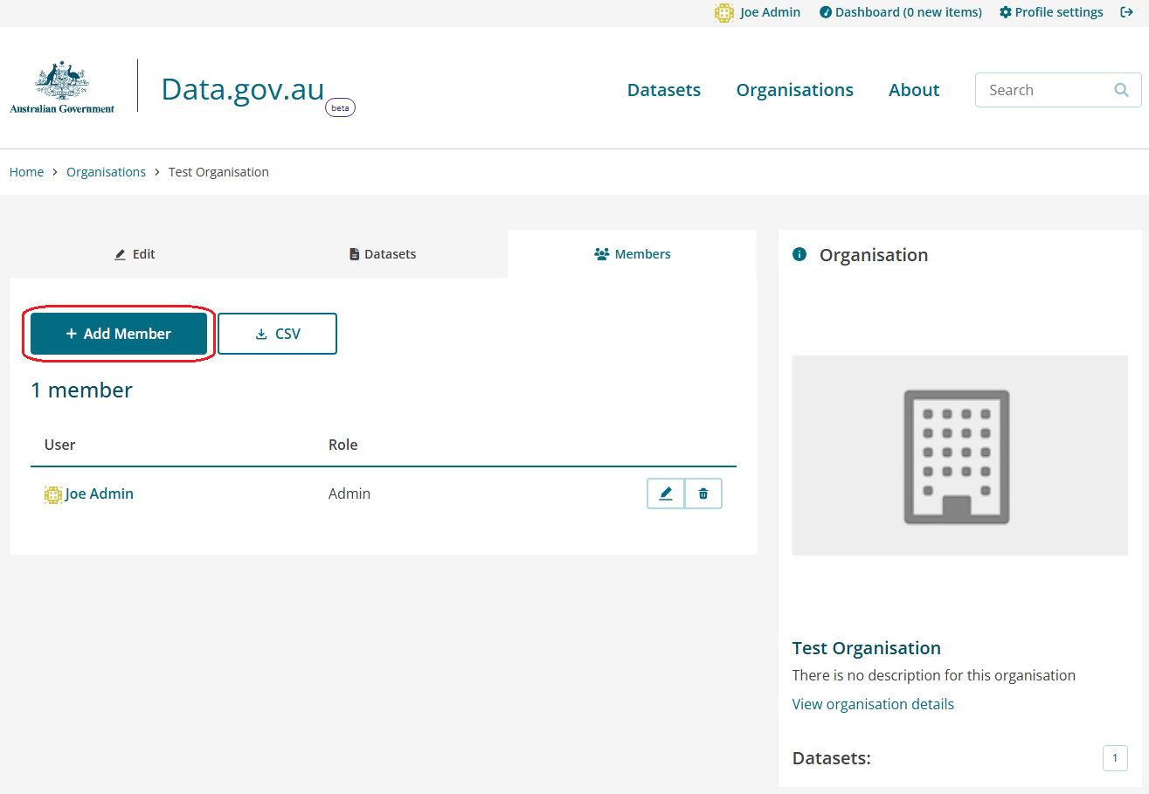Click the search magnifier icon
The width and height of the screenshot is (1149, 794).
1122,90
